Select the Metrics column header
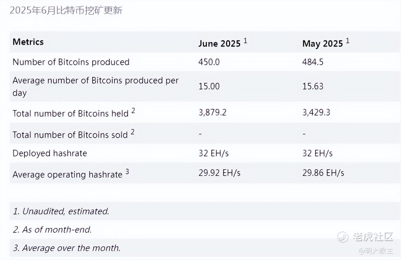The width and height of the screenshot is (401, 260). [x=28, y=42]
